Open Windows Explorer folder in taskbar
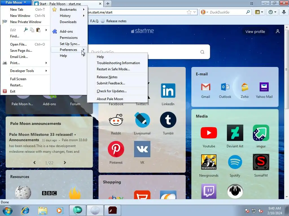The image size is (289, 216). (43, 210)
